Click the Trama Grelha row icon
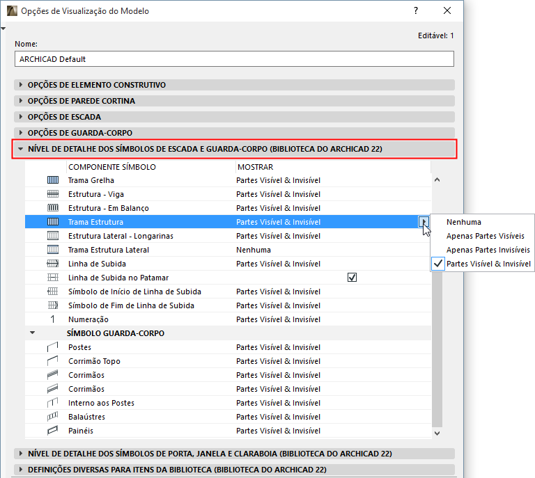535x478 pixels. click(52, 180)
